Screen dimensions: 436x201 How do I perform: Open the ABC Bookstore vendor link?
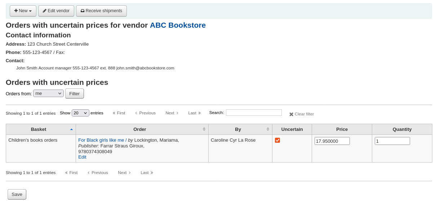178,25
